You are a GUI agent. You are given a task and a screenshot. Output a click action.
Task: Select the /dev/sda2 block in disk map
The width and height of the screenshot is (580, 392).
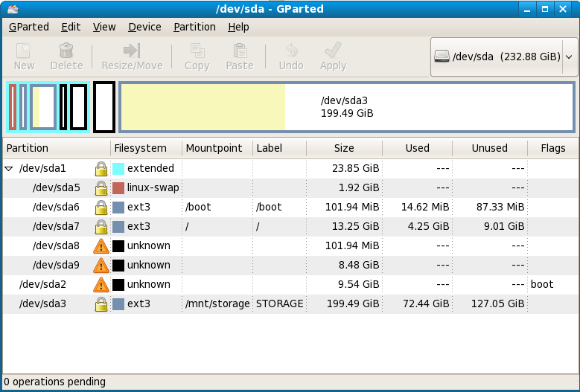(x=104, y=107)
